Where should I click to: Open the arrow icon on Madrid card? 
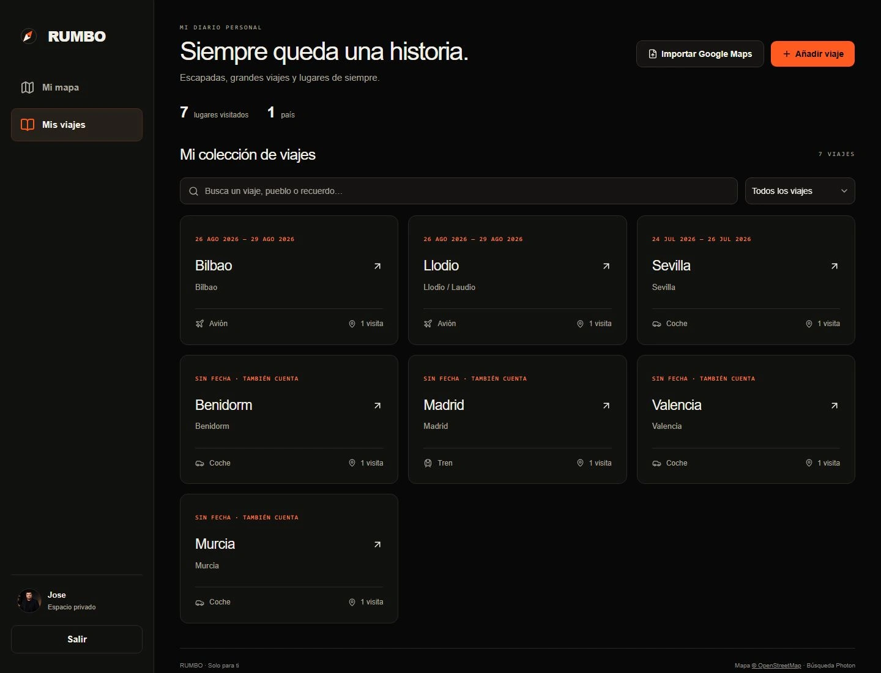(606, 406)
